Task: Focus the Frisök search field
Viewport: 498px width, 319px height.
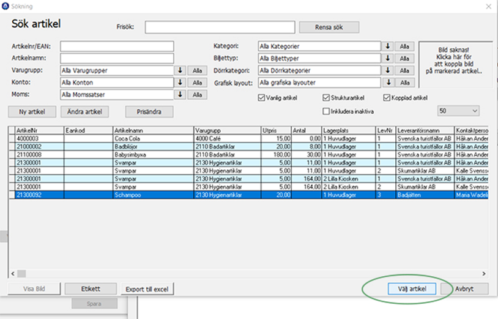Action: click(x=220, y=28)
